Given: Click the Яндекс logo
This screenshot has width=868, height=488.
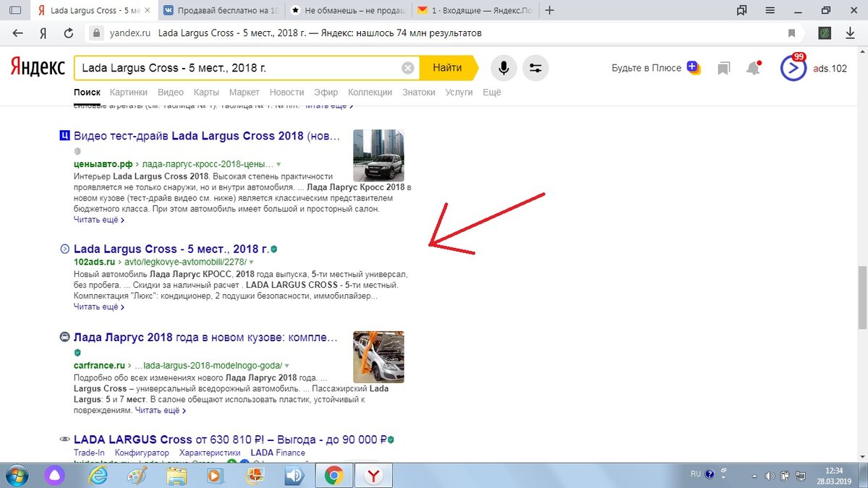Looking at the screenshot, I should point(38,67).
